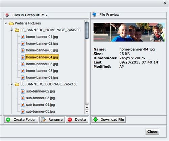169x141 pixels.
Task: Select the 00_BANNERS_HOMEPAGE_745x200 folder label
Action: 50,30
